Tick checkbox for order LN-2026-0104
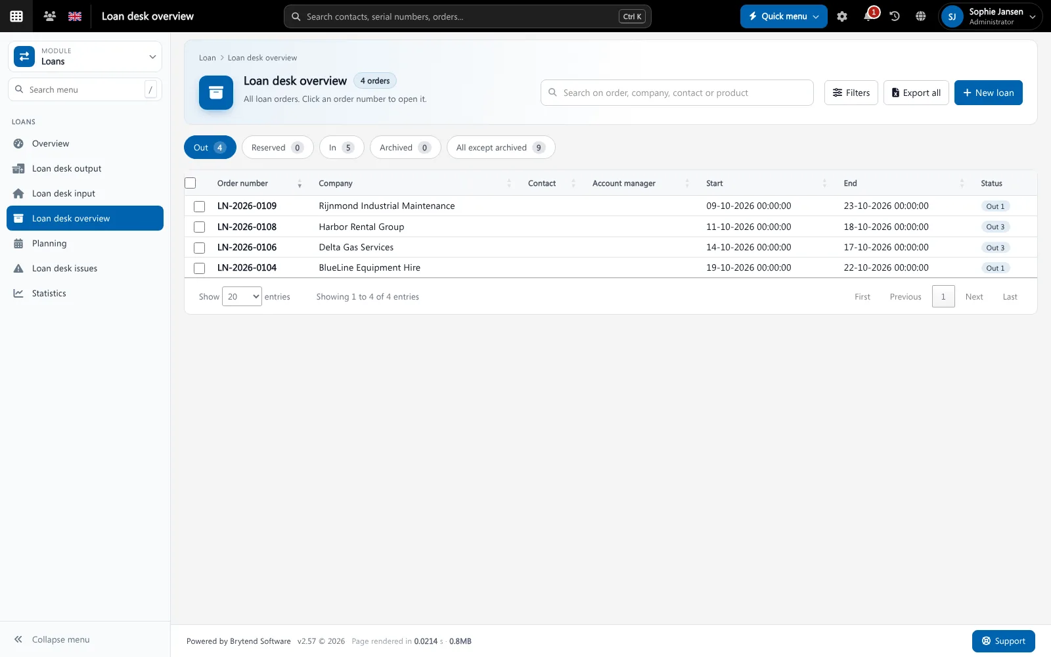This screenshot has height=657, width=1051. coord(200,268)
